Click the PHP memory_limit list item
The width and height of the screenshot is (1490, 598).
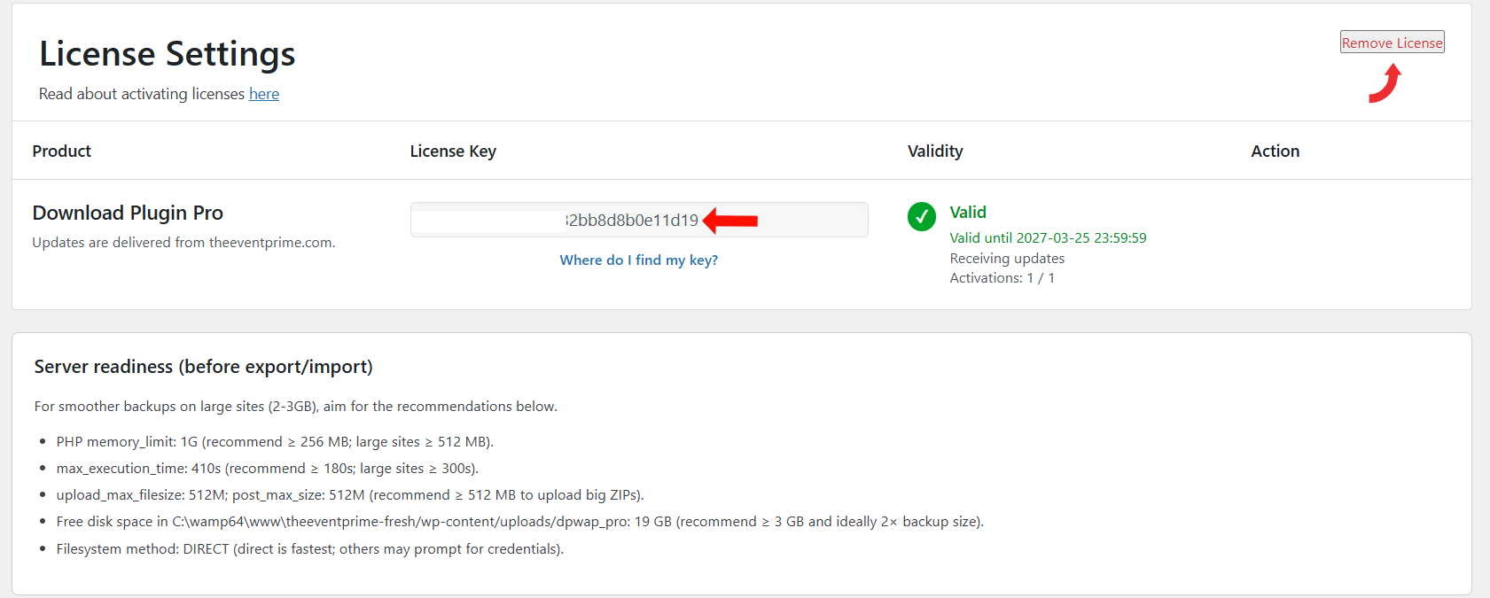[275, 442]
